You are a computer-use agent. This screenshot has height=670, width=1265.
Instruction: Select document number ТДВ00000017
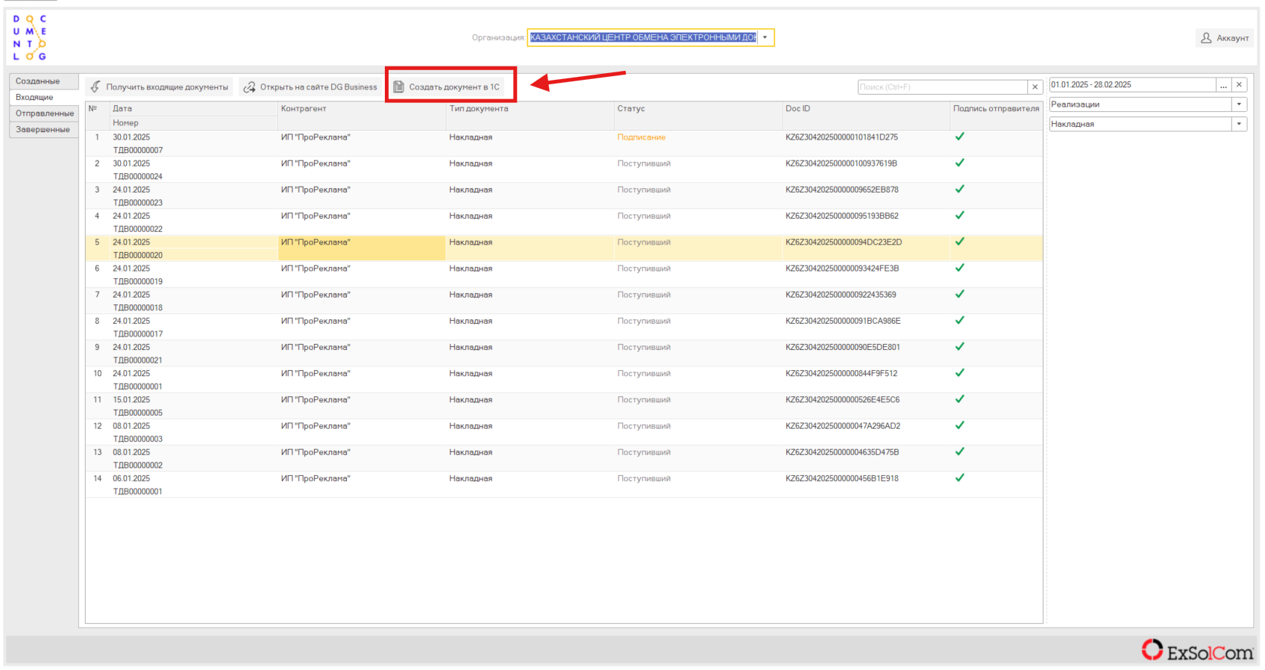point(138,334)
